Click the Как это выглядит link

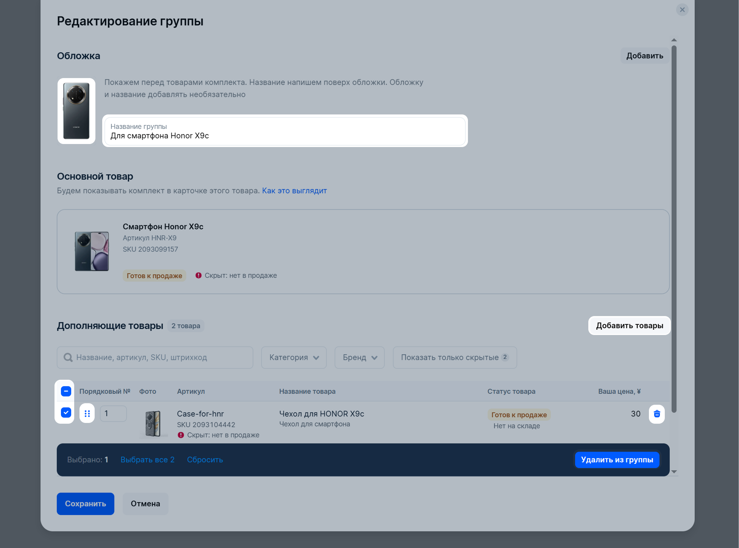pyautogui.click(x=294, y=191)
